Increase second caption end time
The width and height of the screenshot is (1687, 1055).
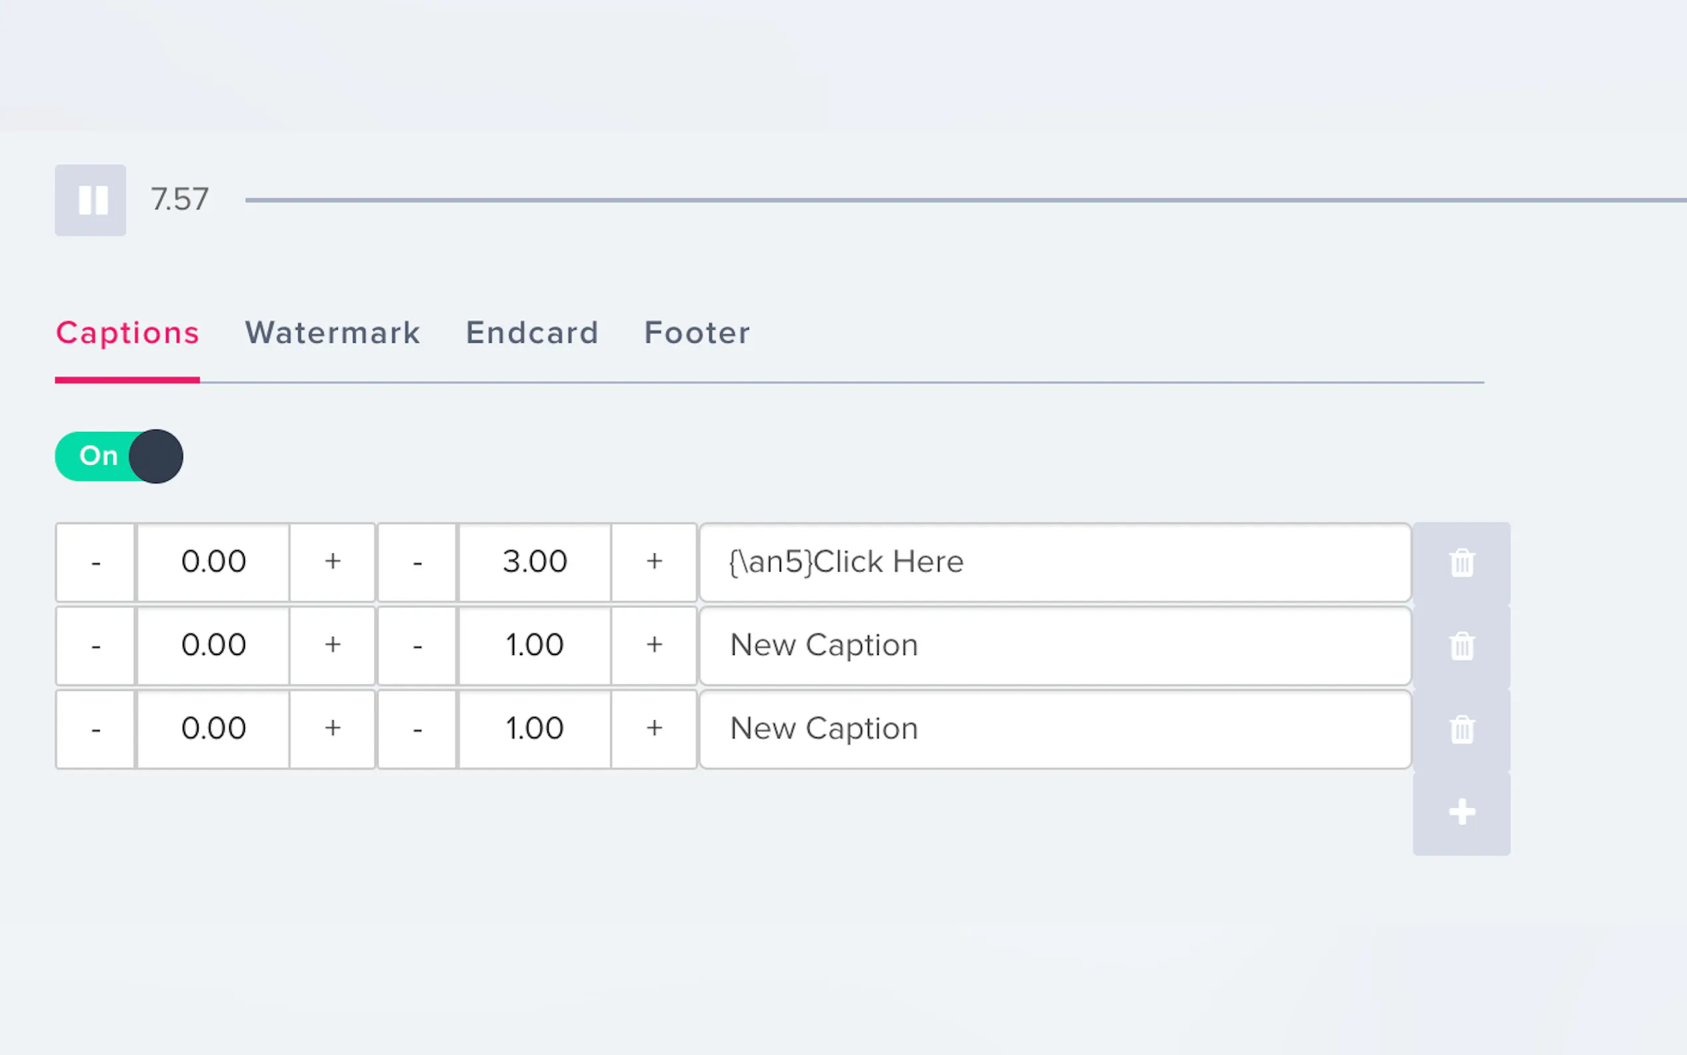pyautogui.click(x=654, y=645)
